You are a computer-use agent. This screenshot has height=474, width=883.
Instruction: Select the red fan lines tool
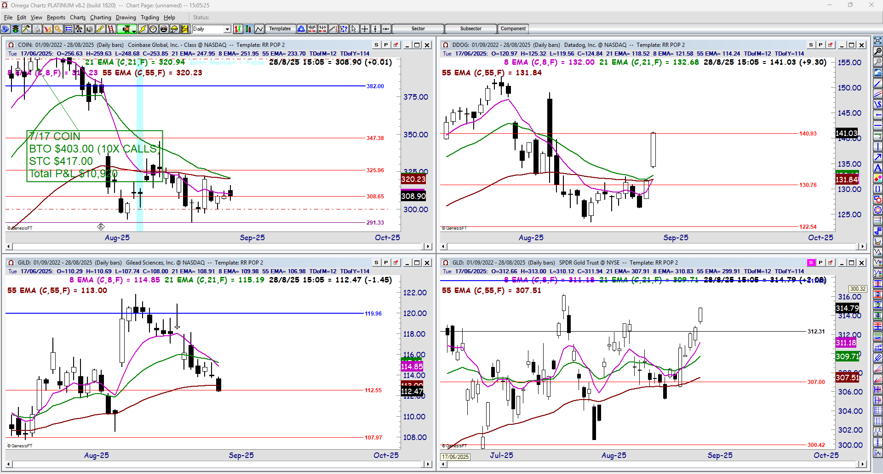(877, 379)
